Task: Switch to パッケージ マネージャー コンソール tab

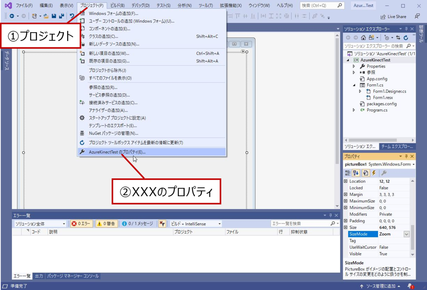Action: pos(73,276)
